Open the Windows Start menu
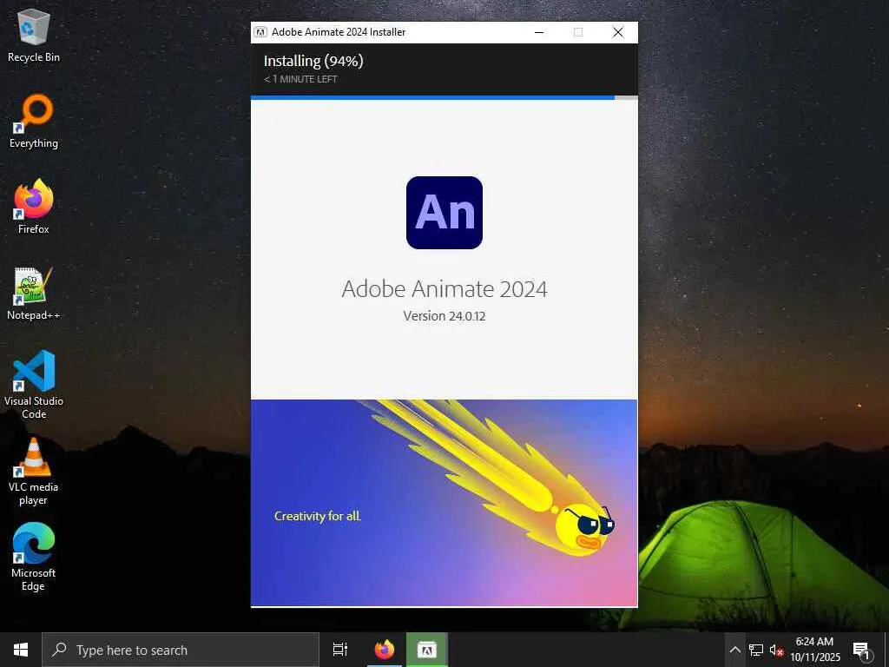The width and height of the screenshot is (889, 667). (x=21, y=650)
